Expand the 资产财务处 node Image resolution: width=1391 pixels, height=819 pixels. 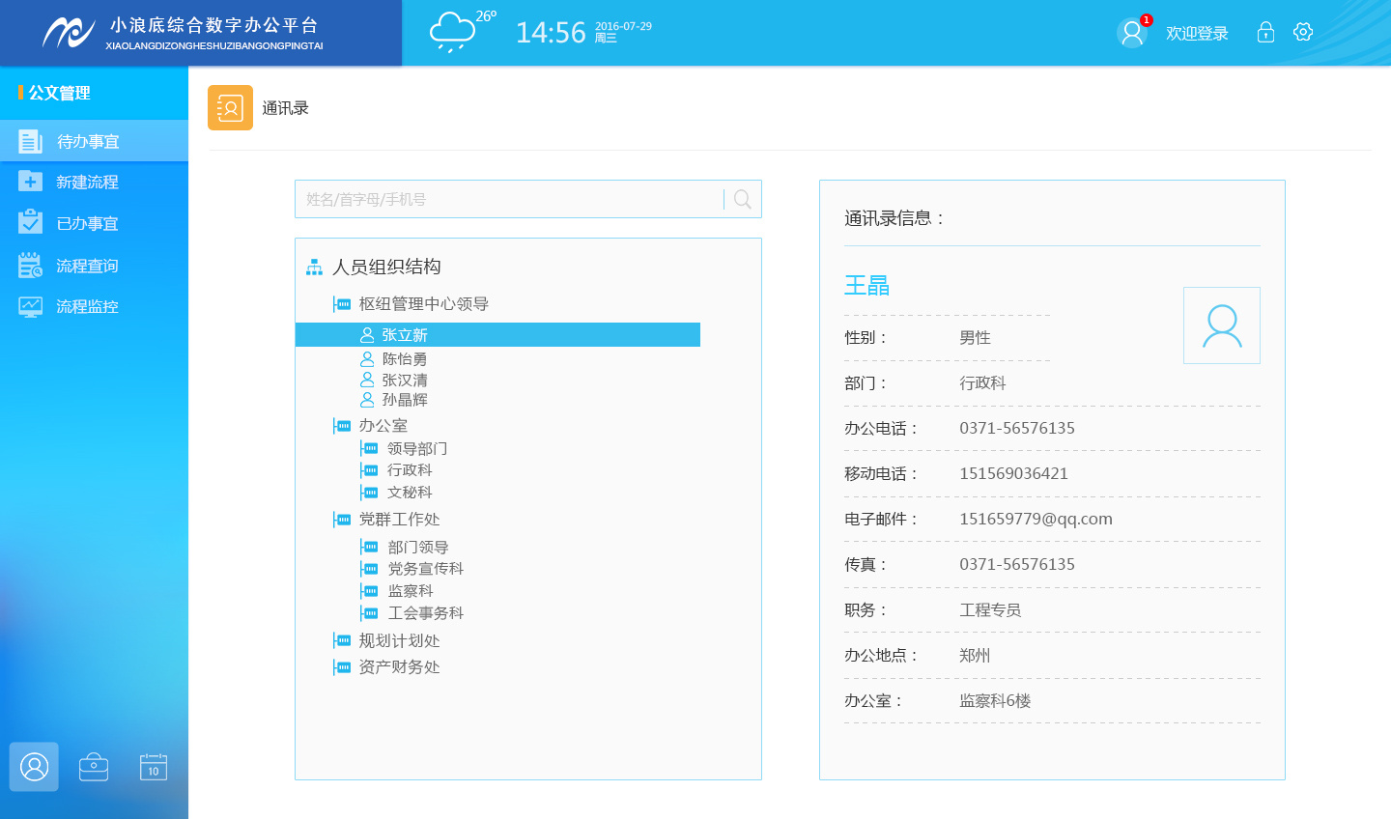(x=342, y=667)
